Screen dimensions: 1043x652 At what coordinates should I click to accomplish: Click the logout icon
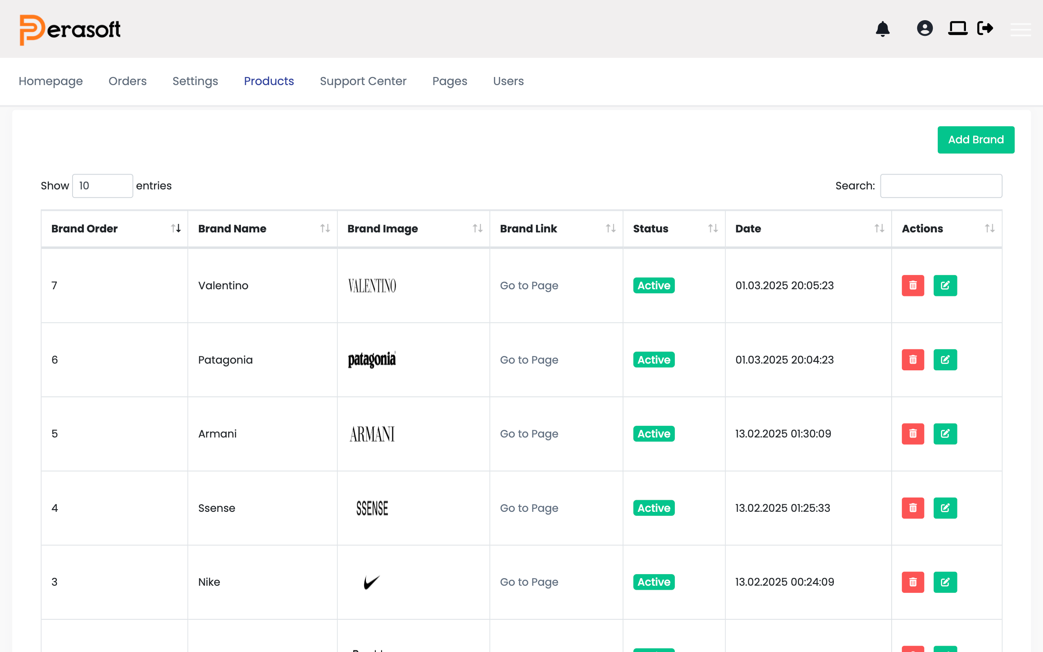tap(985, 28)
